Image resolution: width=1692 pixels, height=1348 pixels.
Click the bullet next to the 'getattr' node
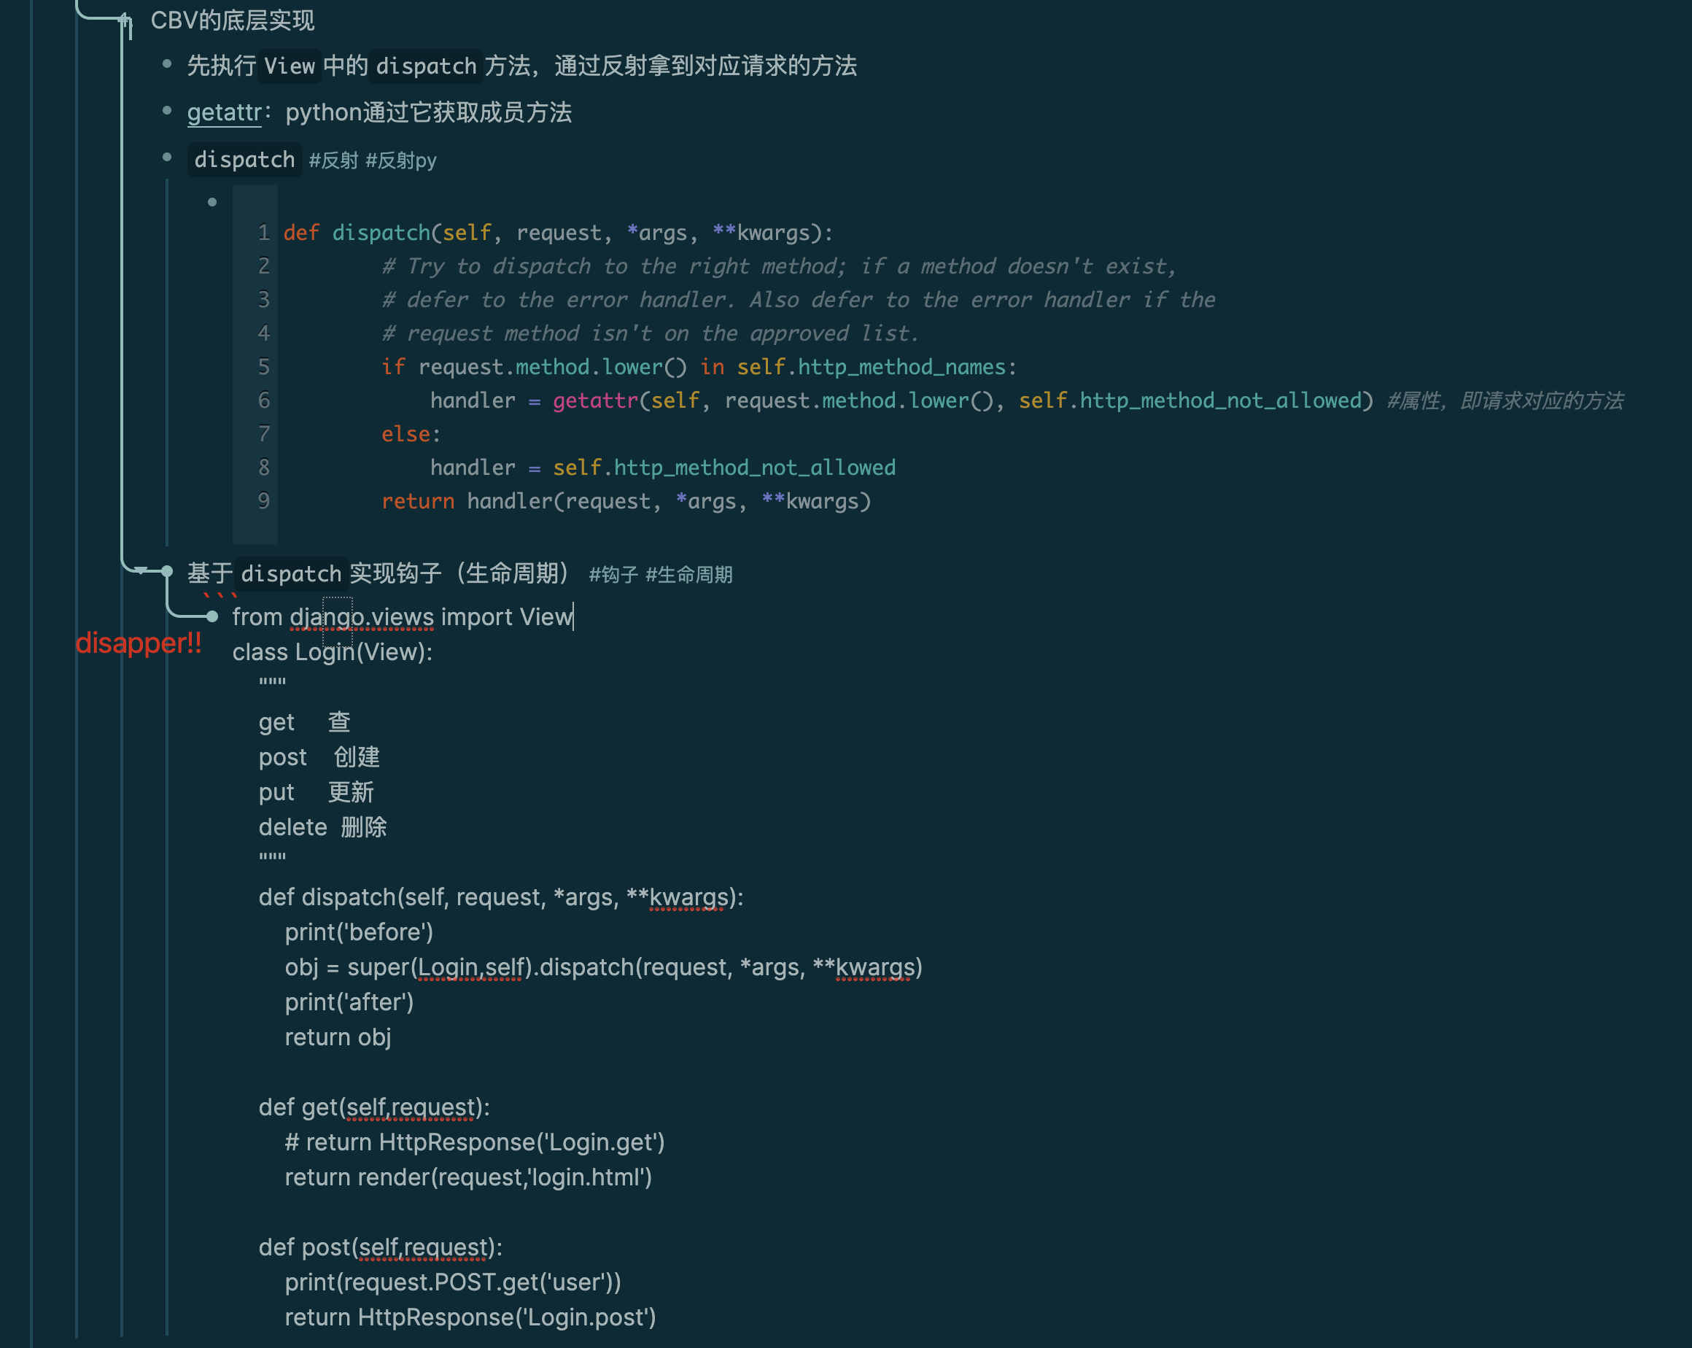168,112
